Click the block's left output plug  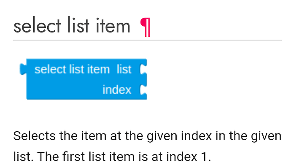tap(23, 69)
